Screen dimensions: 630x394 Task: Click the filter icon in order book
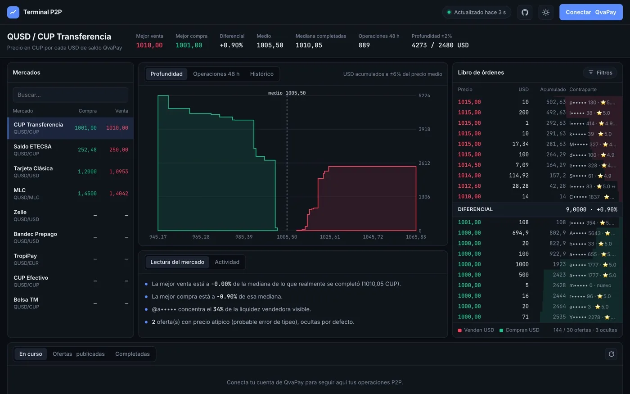coord(591,72)
